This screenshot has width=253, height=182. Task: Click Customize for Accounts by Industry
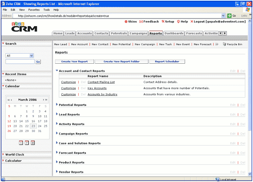pyautogui.click(x=68, y=94)
